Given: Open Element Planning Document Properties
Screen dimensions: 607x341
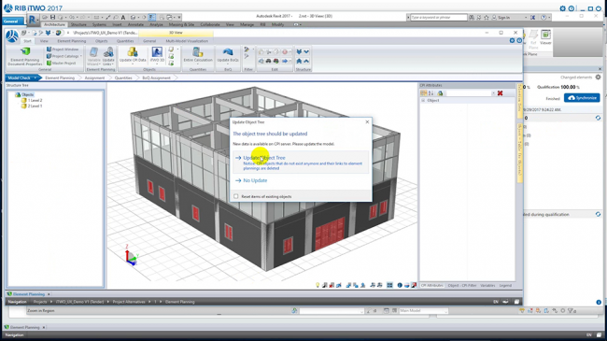Looking at the screenshot, I should pos(25,57).
